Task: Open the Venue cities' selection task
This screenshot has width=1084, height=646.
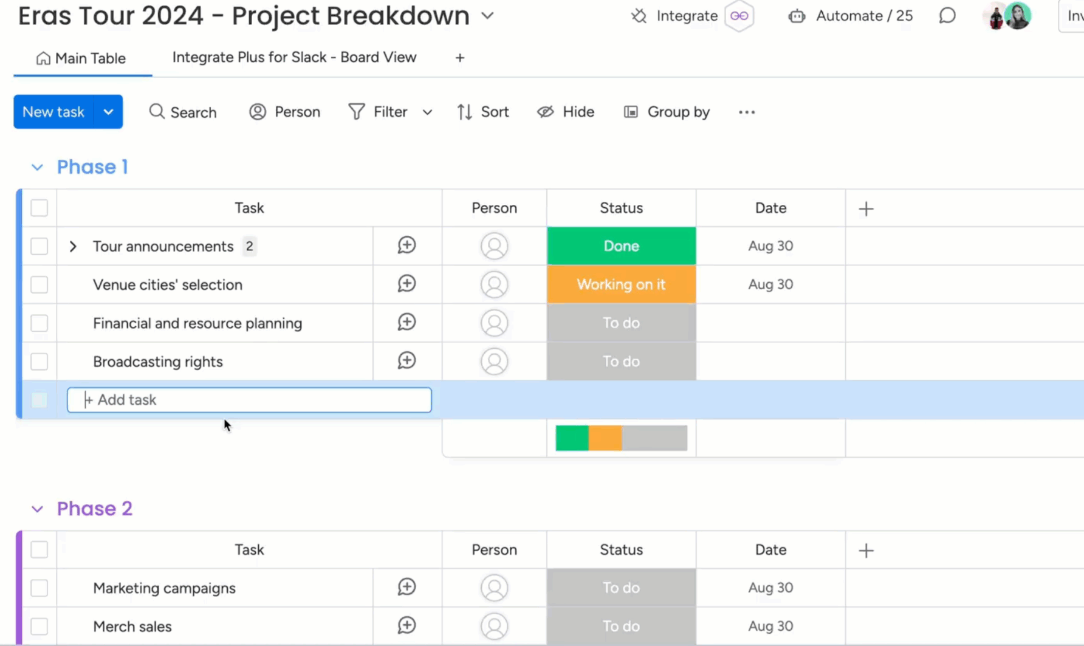Action: [x=168, y=284]
